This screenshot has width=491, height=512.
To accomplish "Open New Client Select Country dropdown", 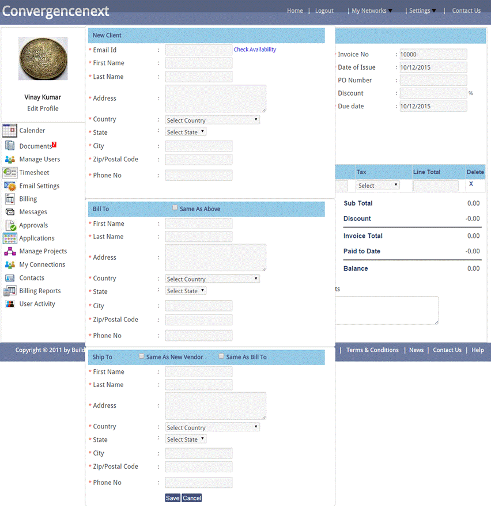I will [x=212, y=120].
